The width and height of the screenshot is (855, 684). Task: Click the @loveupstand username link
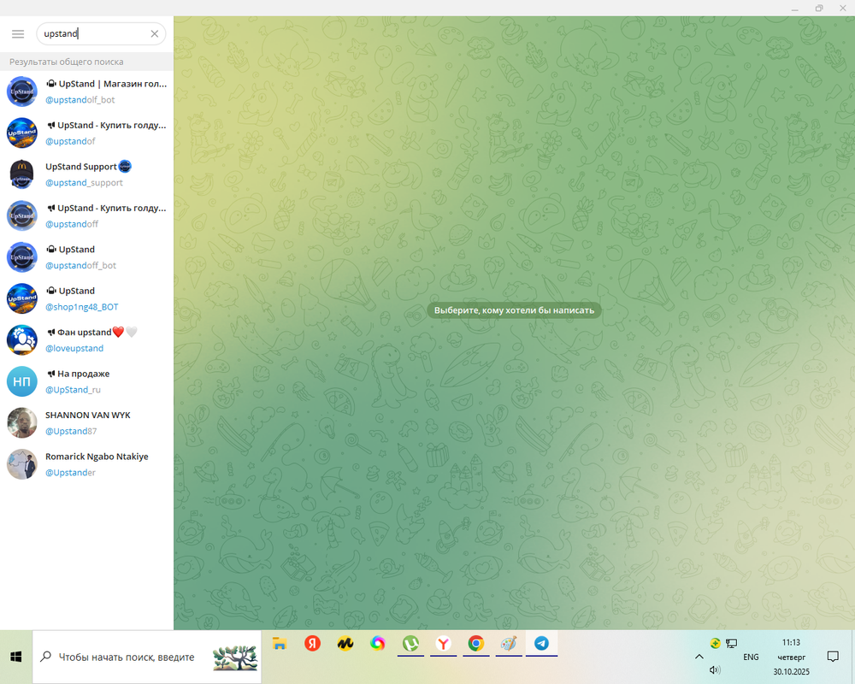(x=74, y=349)
